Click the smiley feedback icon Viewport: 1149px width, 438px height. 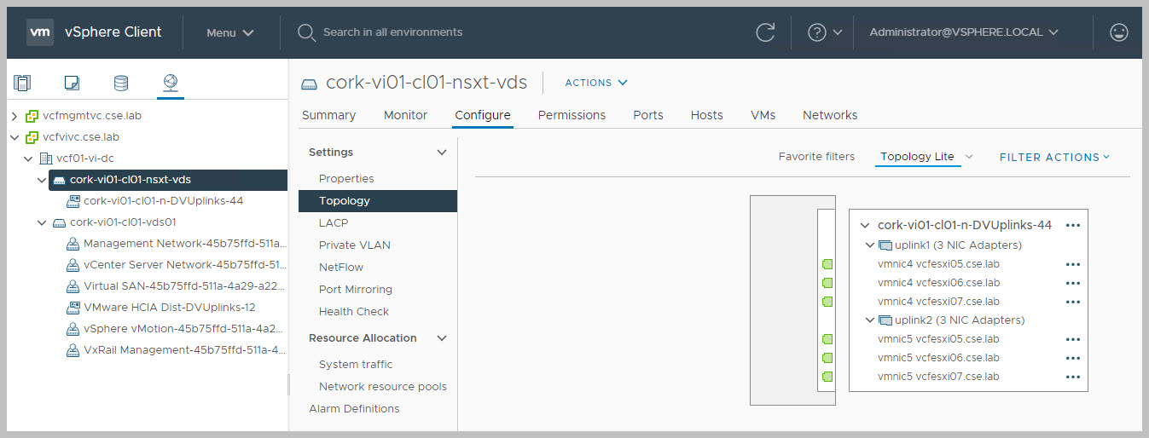[1118, 32]
